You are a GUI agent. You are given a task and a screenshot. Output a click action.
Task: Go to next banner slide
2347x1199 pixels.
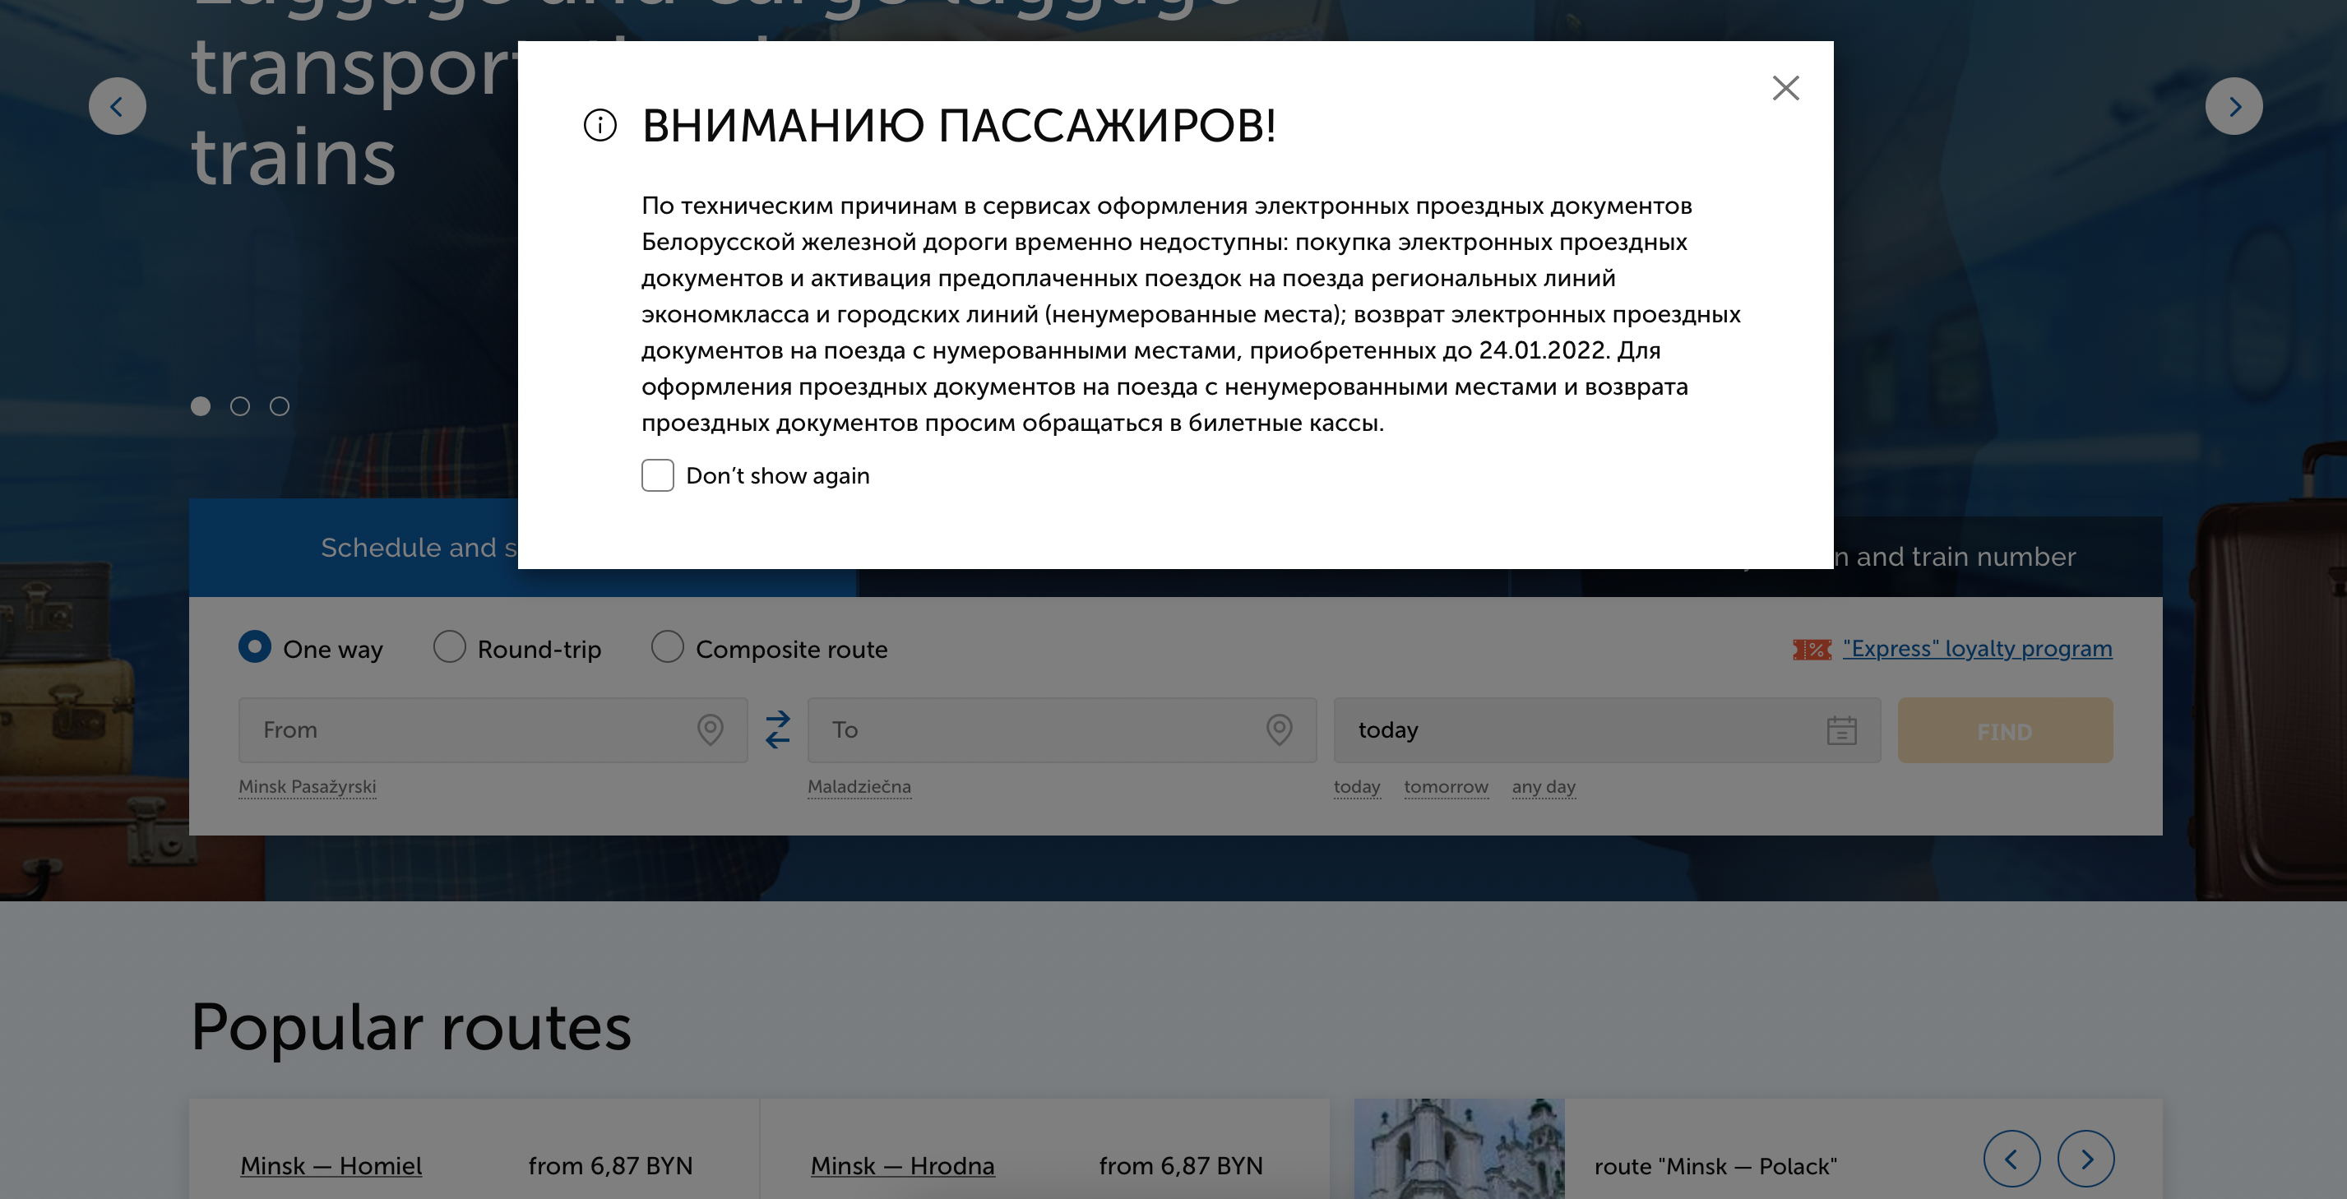coord(2234,107)
